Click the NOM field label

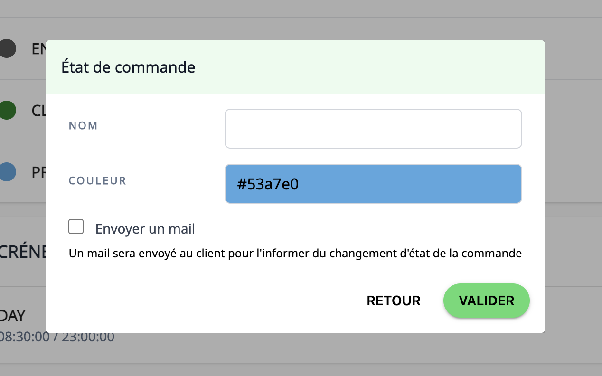[84, 125]
